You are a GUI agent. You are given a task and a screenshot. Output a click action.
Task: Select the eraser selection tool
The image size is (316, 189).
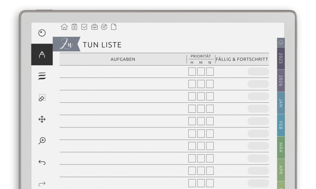point(42,98)
